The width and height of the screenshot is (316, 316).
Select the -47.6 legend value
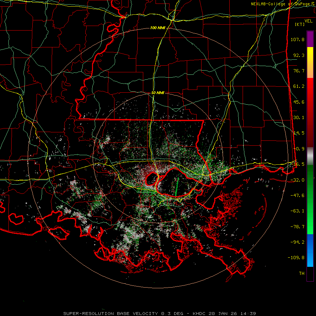[x=297, y=196]
